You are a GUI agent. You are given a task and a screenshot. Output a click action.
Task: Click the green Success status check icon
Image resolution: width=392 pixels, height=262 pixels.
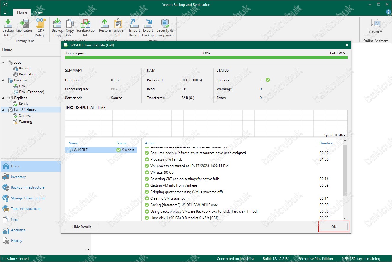tap(268, 80)
